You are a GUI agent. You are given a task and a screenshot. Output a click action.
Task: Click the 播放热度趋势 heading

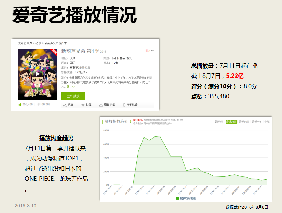point(56,138)
